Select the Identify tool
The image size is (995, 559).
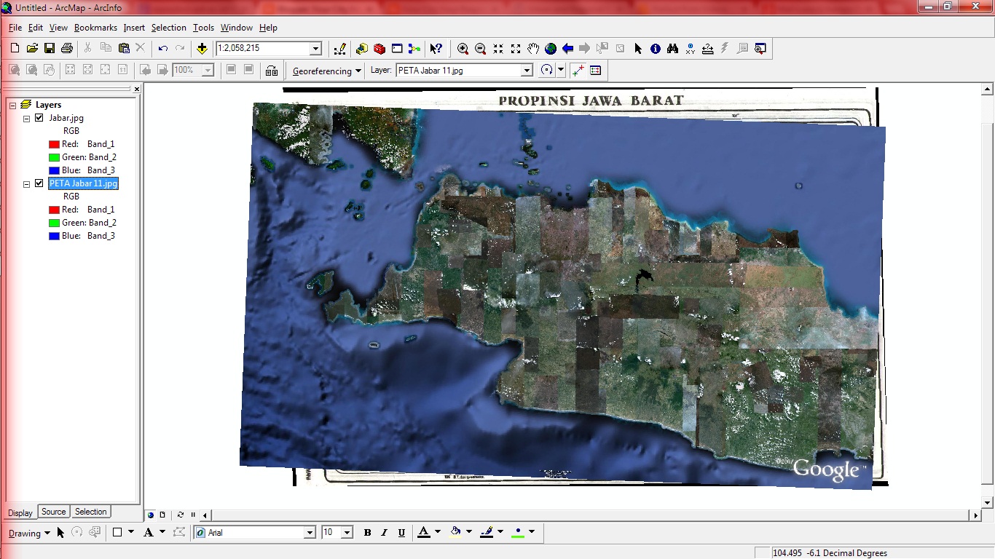[x=656, y=49]
